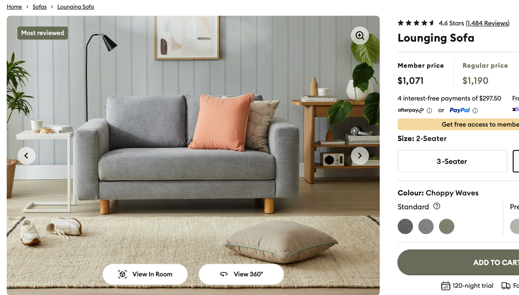
Task: Go to previous product image arrow
Action: click(x=27, y=156)
